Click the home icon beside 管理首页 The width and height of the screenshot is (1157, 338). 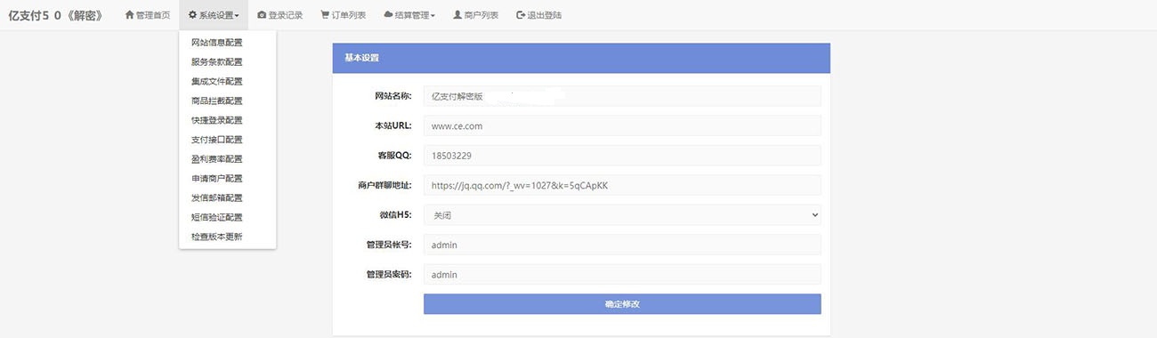(129, 15)
